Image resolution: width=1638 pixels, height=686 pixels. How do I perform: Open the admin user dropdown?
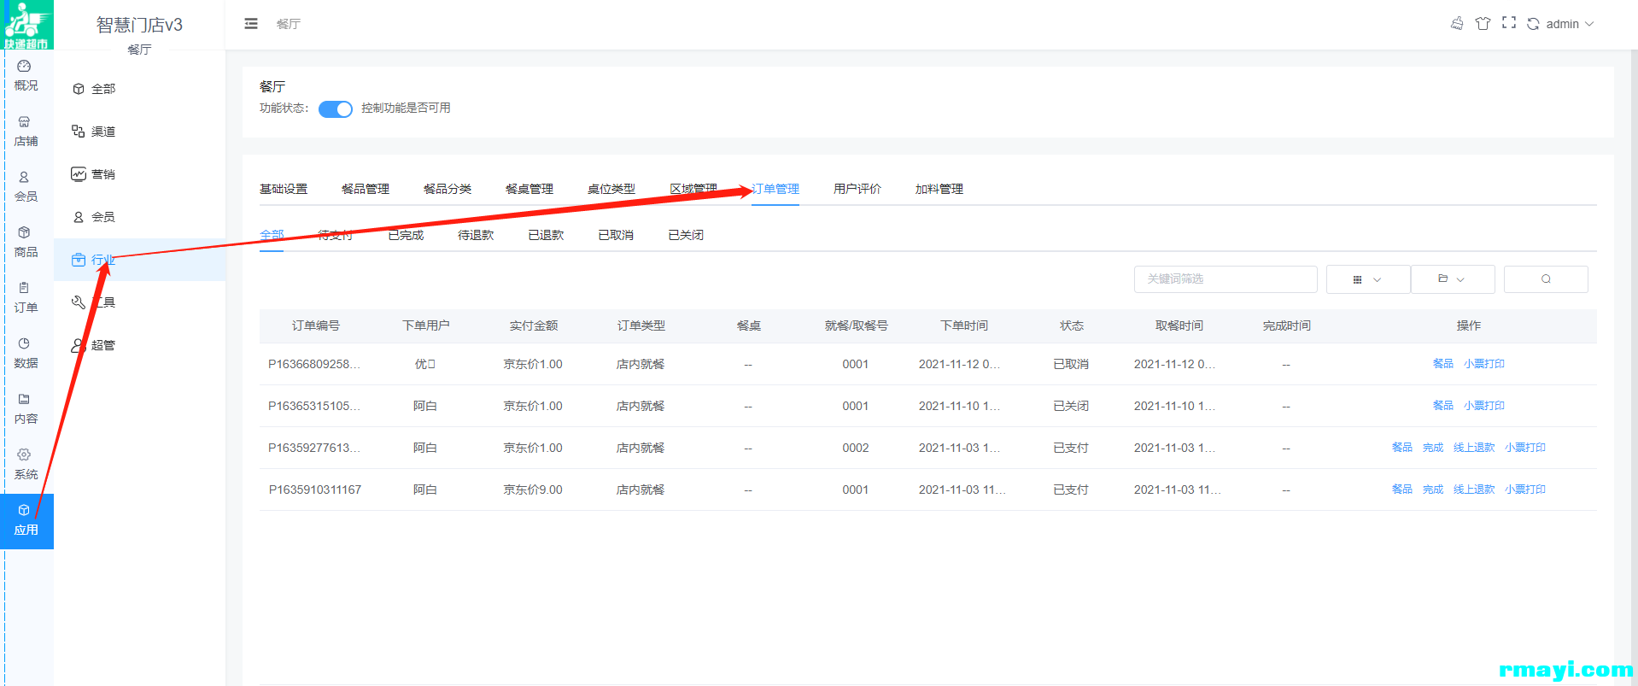[x=1570, y=24]
